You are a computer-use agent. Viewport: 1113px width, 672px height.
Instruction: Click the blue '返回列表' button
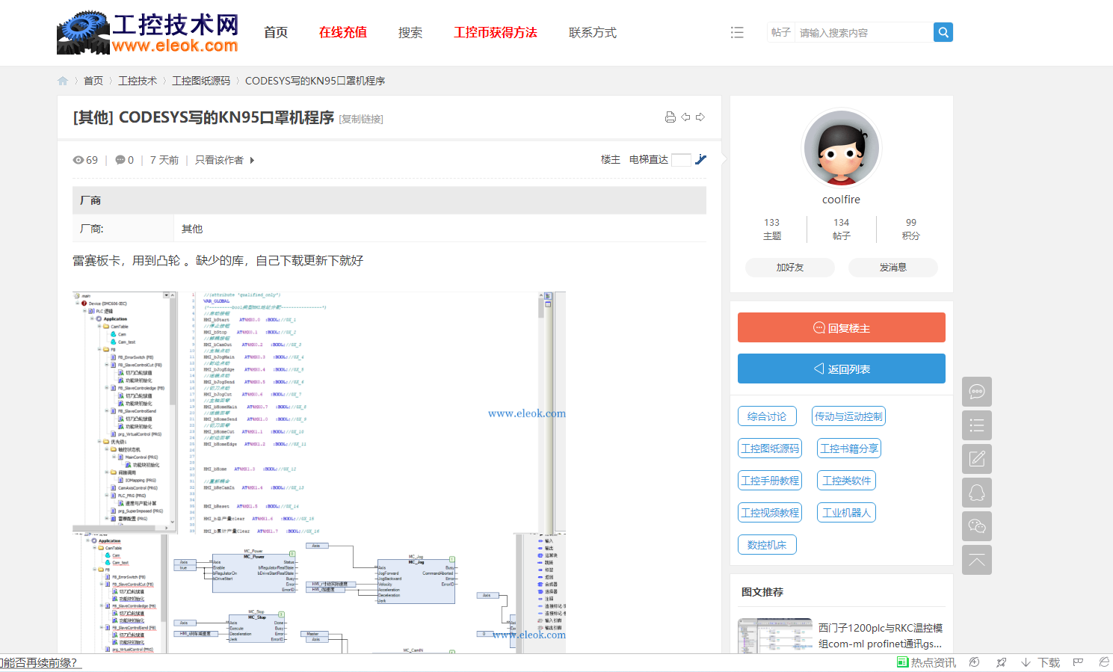[x=841, y=369]
